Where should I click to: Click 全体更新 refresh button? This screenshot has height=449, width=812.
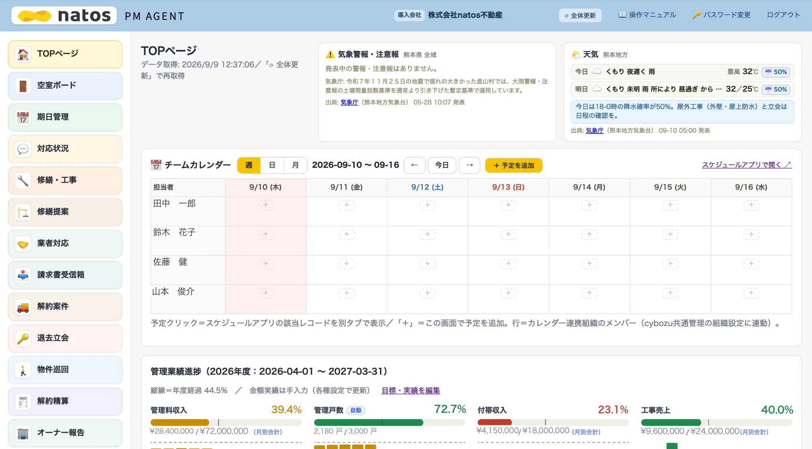(580, 15)
